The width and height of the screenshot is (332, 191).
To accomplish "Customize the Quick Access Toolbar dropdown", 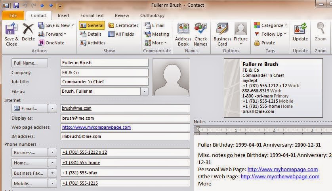I will click(60, 6).
